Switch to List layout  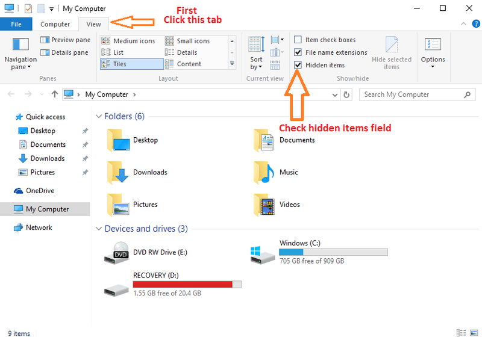coord(113,52)
